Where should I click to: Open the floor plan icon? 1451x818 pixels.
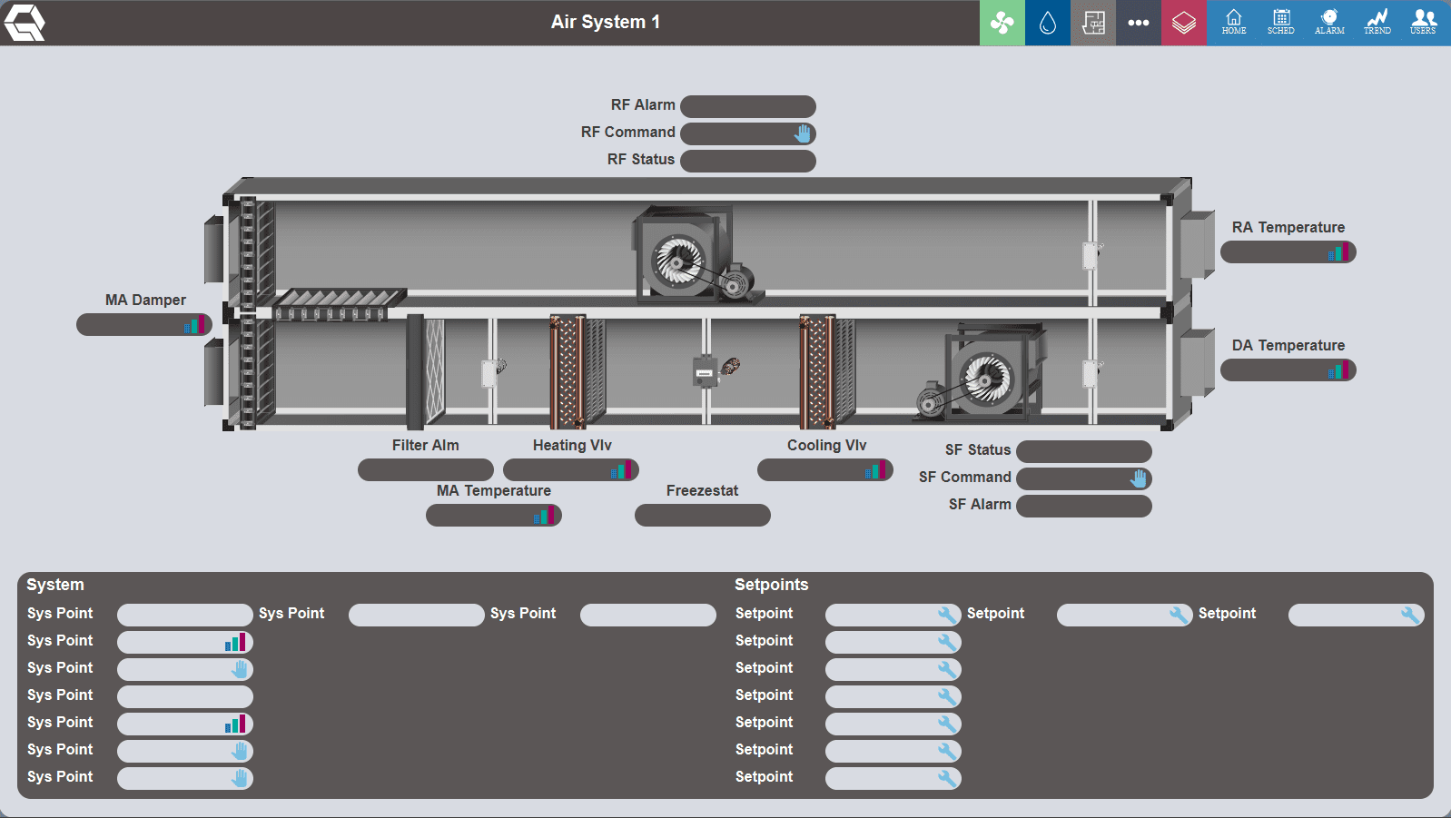point(1093,23)
